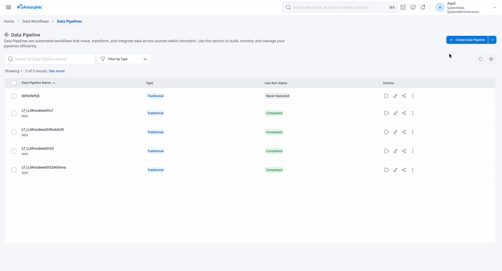Image resolution: width=502 pixels, height=271 pixels.
Task: Select the djhbdwhjk row checkbox
Action: coord(14,96)
